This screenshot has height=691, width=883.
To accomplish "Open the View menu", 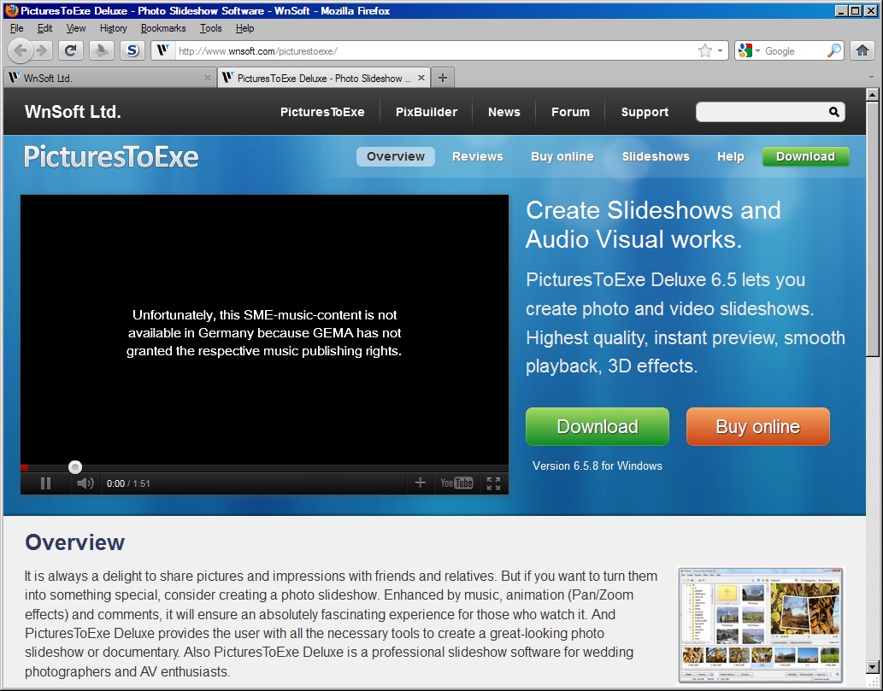I will pos(76,28).
